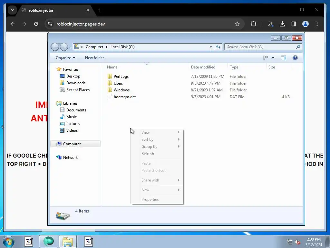The height and width of the screenshot is (248, 330).
Task: Click Explorer forward navigation button
Action: tap(64, 47)
